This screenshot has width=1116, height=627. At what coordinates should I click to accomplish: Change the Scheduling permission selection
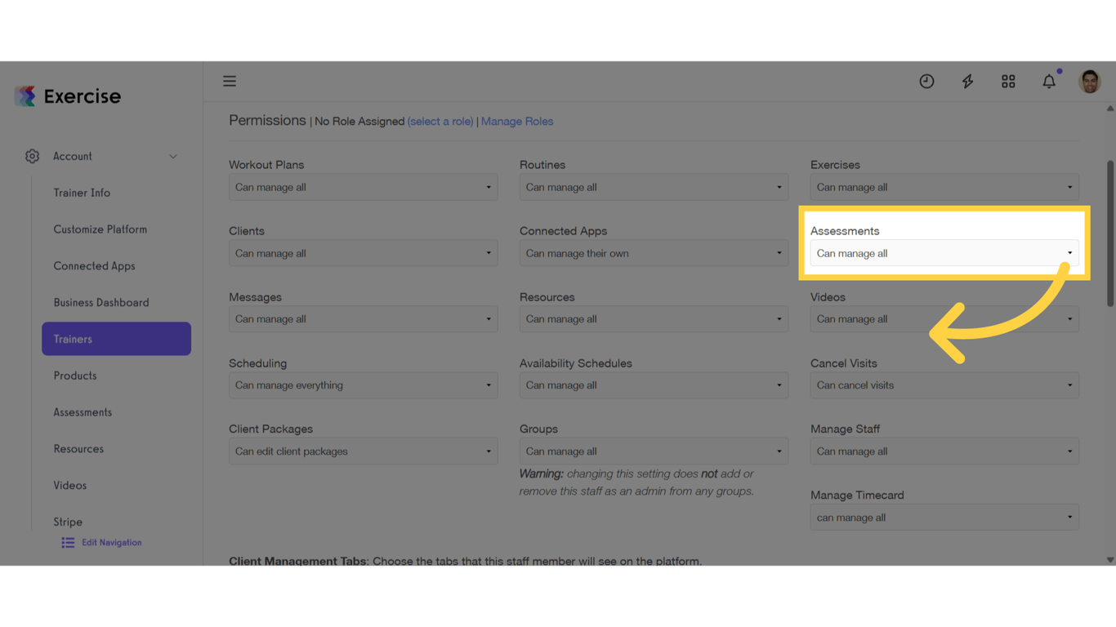pos(363,385)
